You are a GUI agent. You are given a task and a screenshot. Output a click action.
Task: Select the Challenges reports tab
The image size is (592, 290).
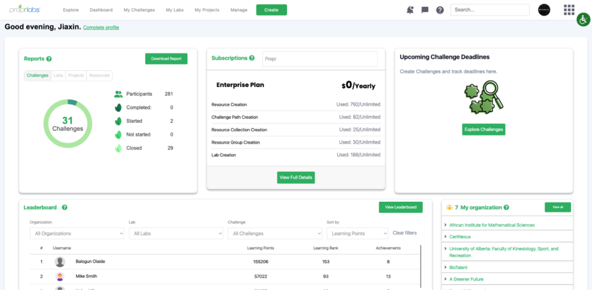[38, 76]
